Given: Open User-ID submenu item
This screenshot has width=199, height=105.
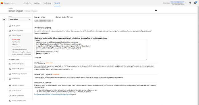Looking at the screenshot, I should (x=14, y=45).
